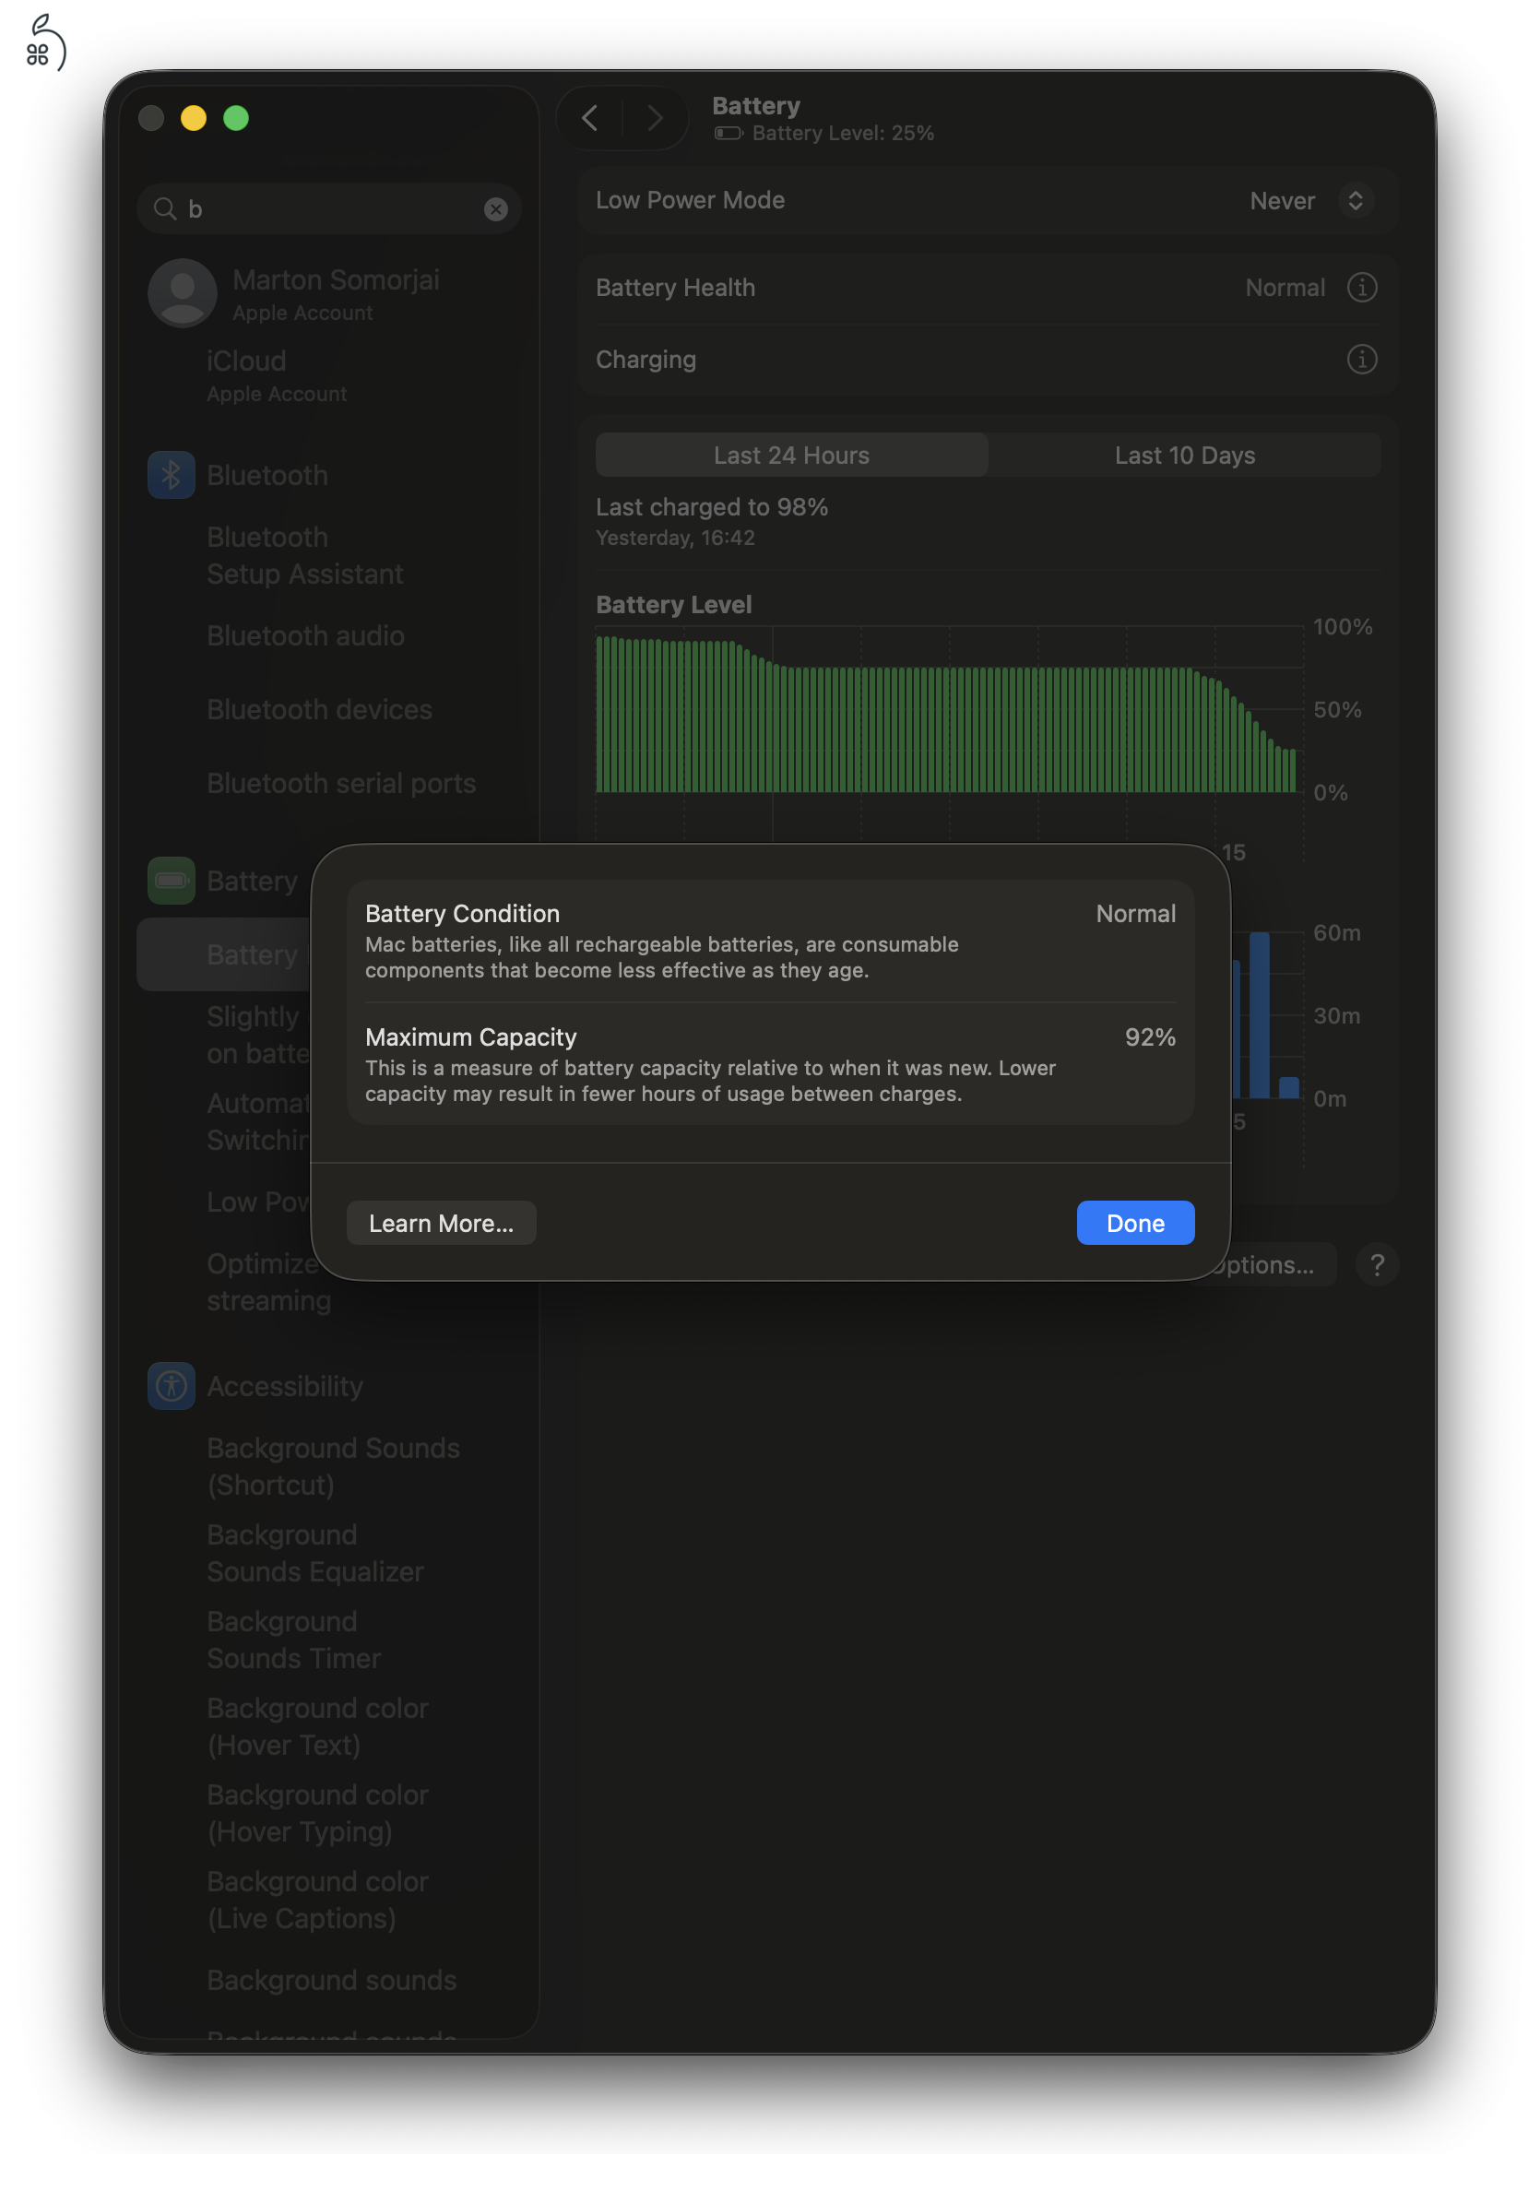Click the green battery level bar chart
This screenshot has height=2191, width=1540.
(x=946, y=714)
